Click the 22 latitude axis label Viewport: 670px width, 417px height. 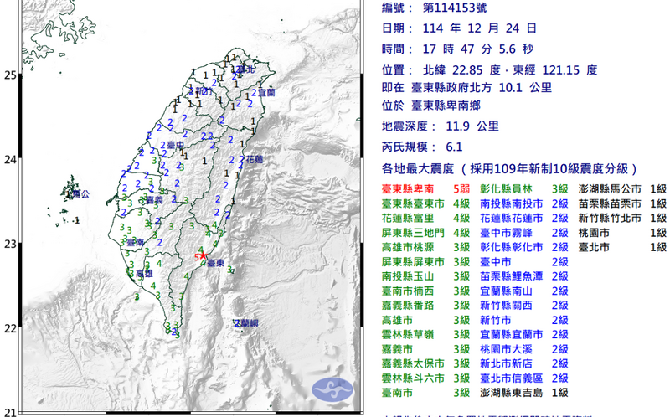9,328
